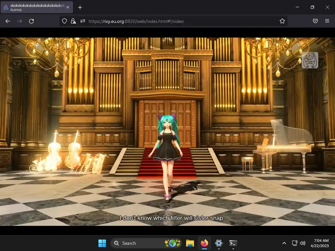The width and height of the screenshot is (335, 251).
Task: Bookmark this page with the star
Action: click(x=282, y=21)
